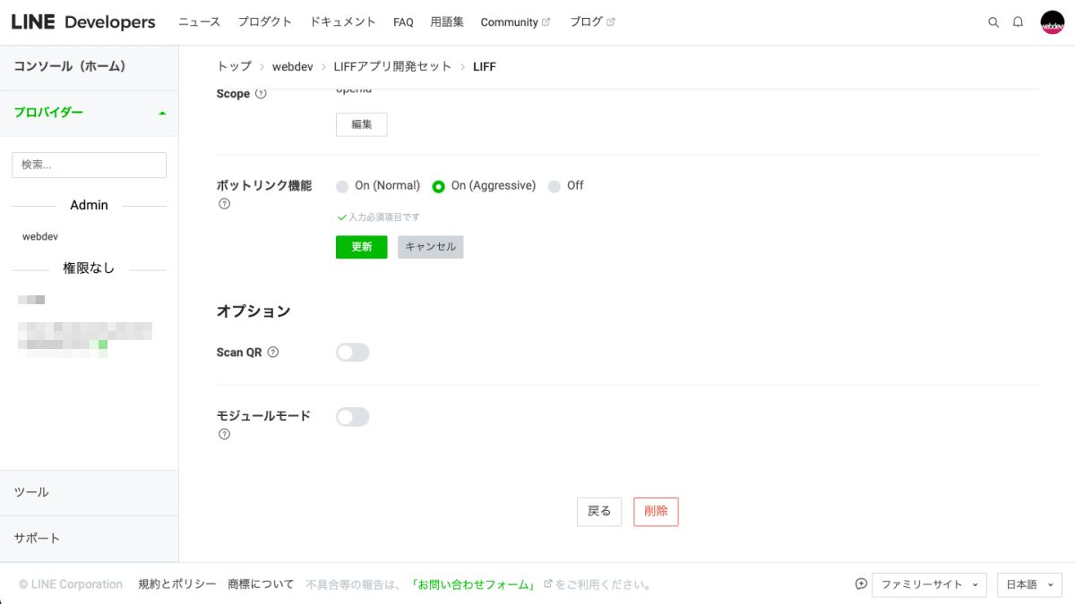Open the 用語集 menu item
1075x604 pixels.
pos(447,22)
